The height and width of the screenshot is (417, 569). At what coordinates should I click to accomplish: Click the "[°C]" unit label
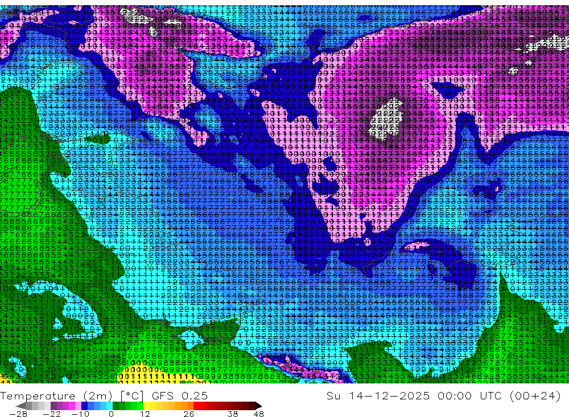click(132, 395)
